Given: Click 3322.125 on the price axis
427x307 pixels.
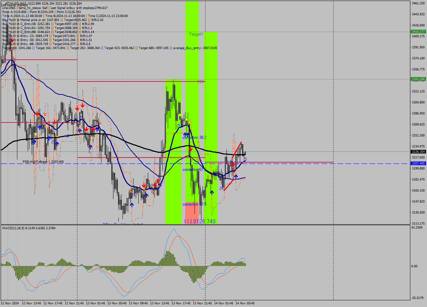Looking at the screenshot, I should coord(418,91).
